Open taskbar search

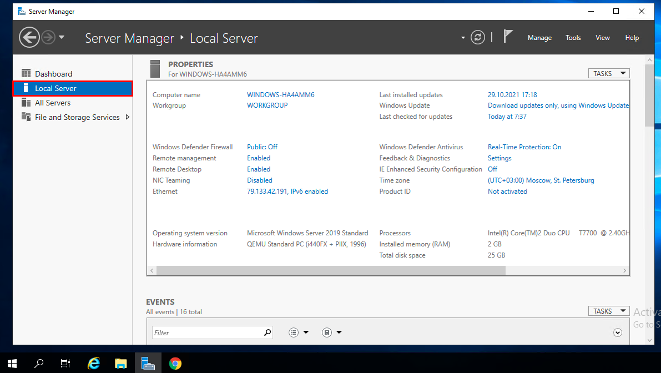click(x=39, y=364)
